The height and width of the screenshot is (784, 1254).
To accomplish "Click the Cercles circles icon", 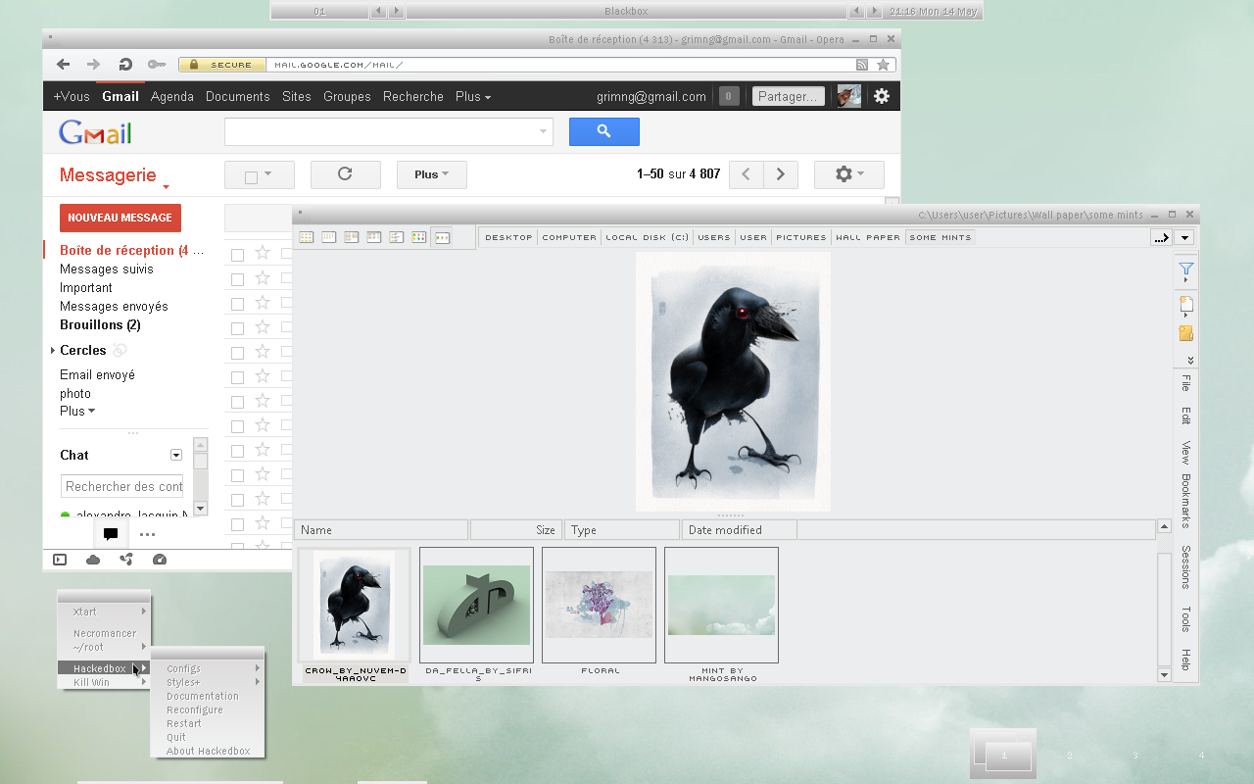I will (120, 350).
